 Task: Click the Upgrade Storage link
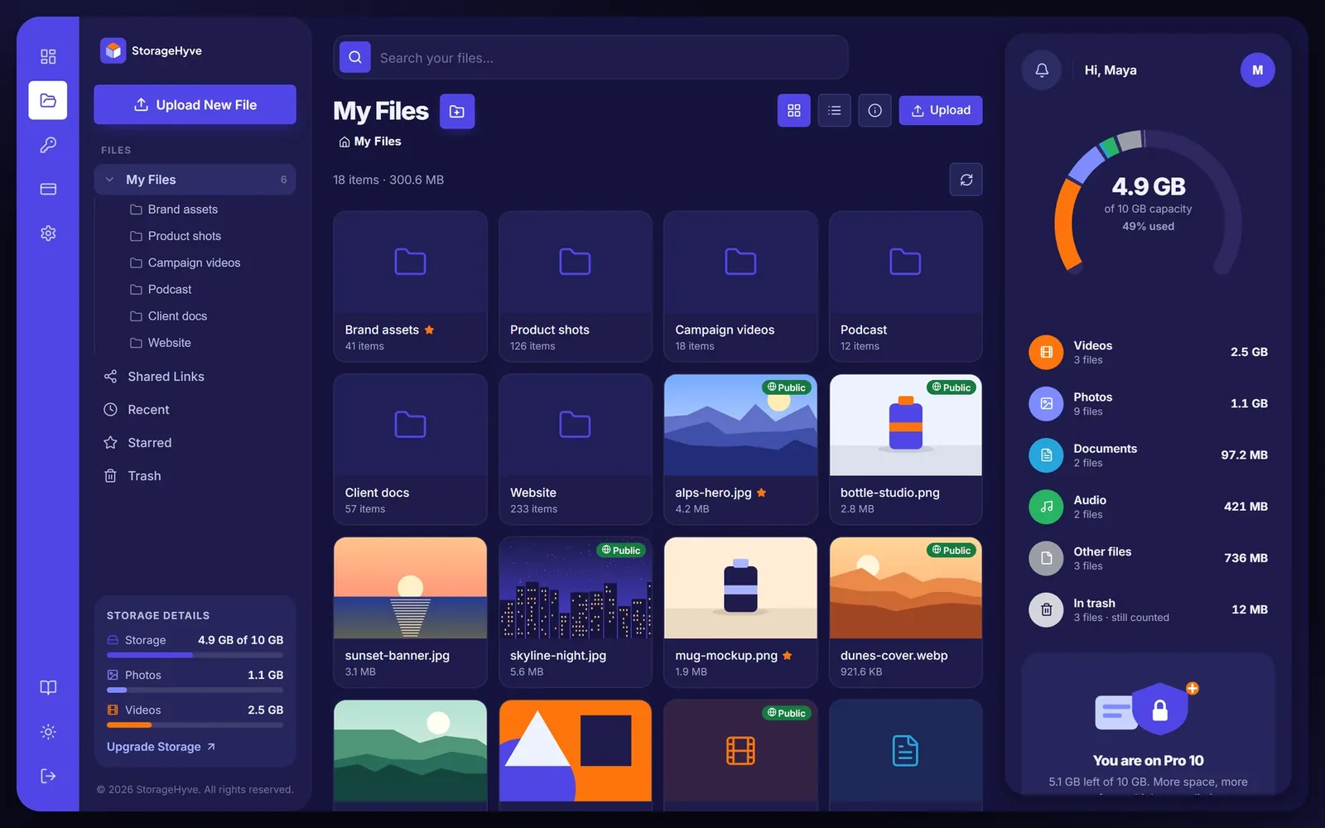click(x=161, y=747)
